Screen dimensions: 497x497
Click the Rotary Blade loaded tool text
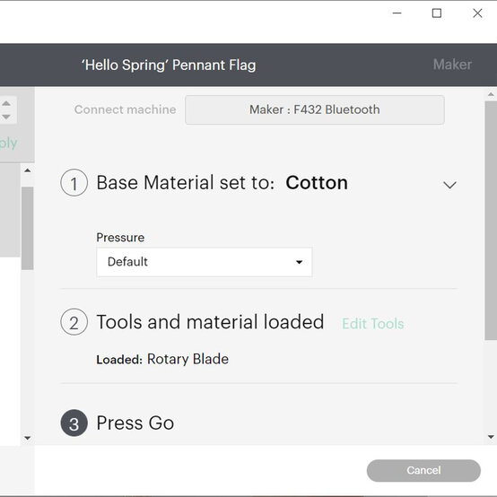(x=187, y=359)
